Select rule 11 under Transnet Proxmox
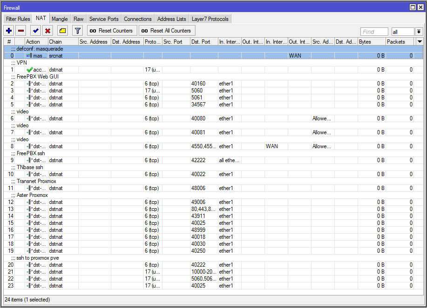This screenshot has width=427, height=308. click(213, 188)
